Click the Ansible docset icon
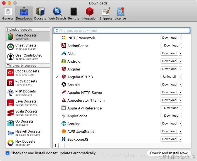Screen dimensions: 197x161 [64, 84]
